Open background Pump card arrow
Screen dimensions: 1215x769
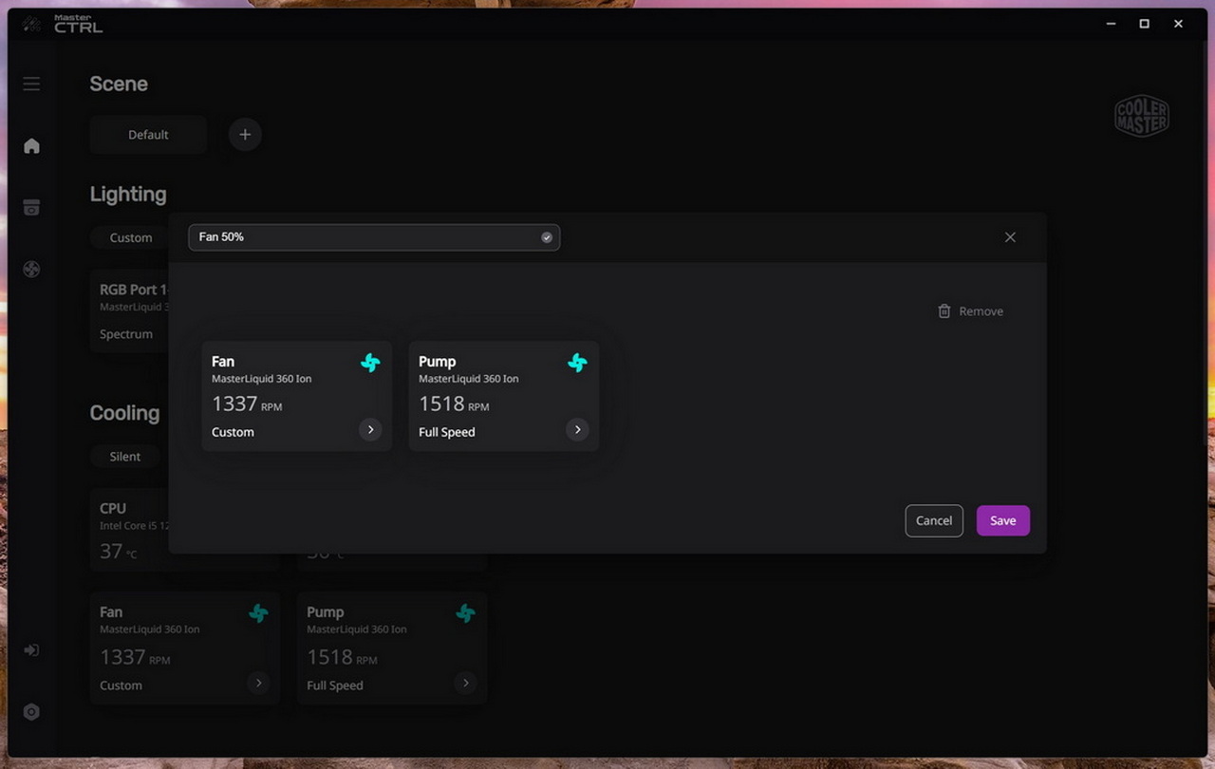coord(465,683)
